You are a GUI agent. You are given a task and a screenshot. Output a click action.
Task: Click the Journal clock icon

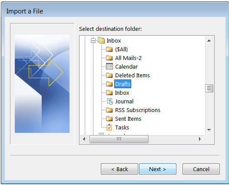[110, 101]
